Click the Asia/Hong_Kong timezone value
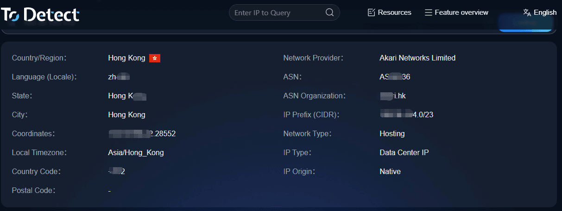The height and width of the screenshot is (211, 562). [x=136, y=152]
